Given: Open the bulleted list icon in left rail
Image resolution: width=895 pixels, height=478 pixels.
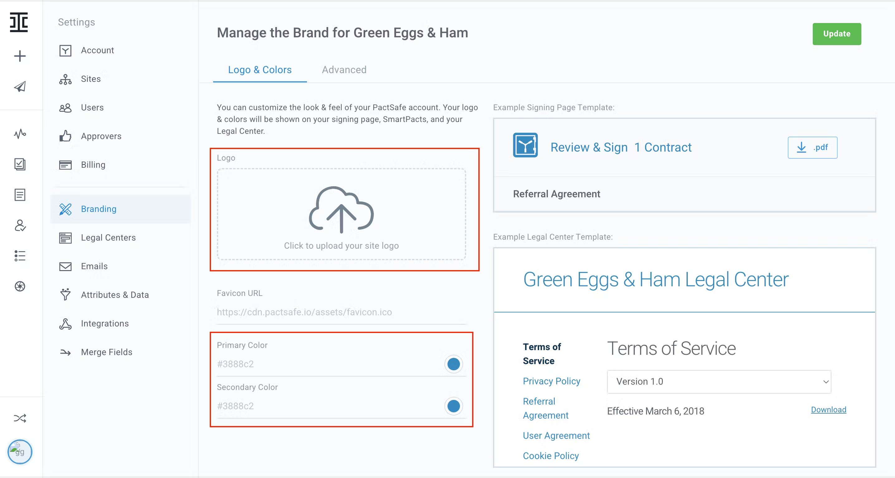Looking at the screenshot, I should click(x=20, y=256).
